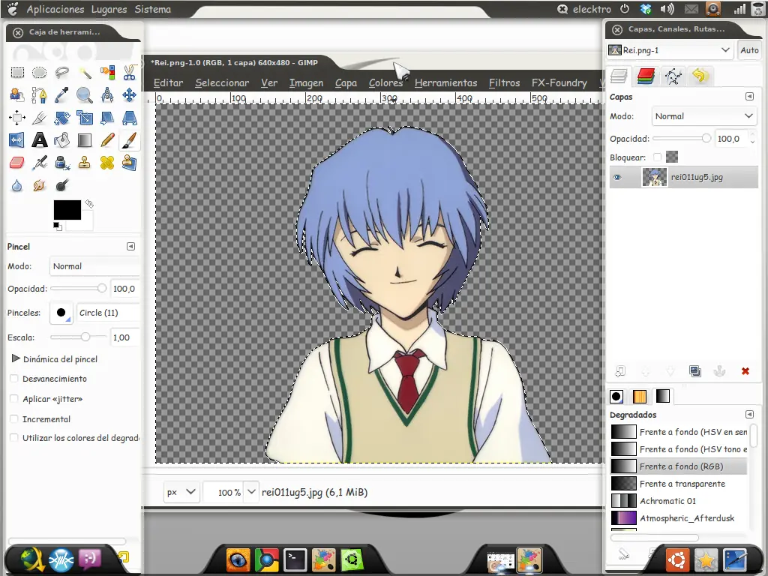Open the Filtros menu

tap(504, 82)
